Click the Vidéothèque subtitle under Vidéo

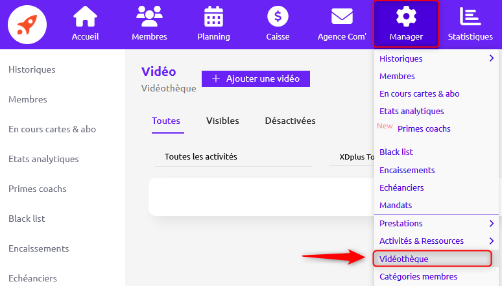[169, 88]
